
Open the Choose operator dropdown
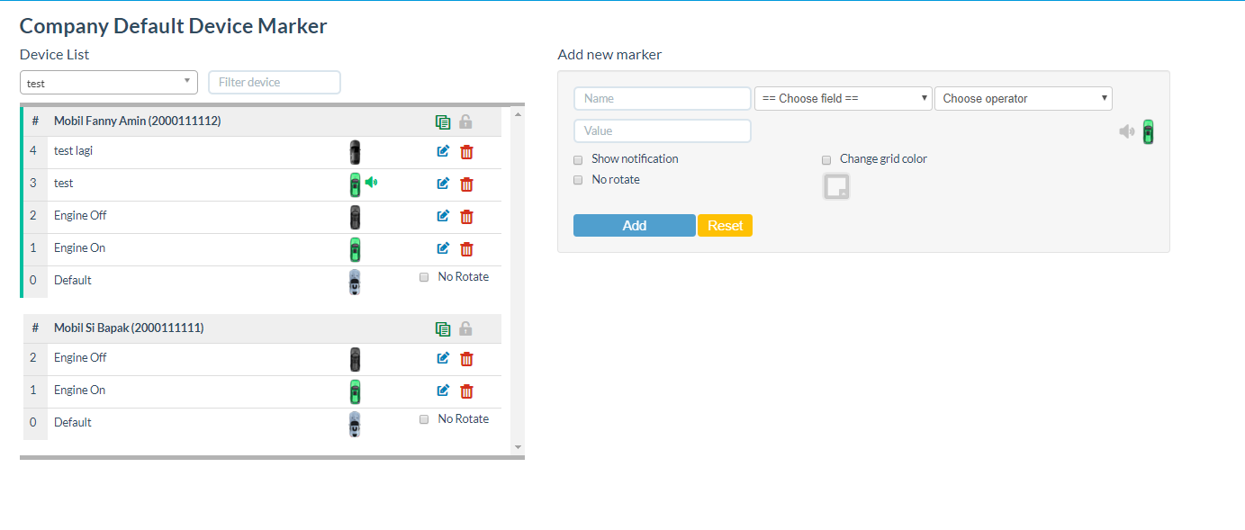[x=1023, y=99]
